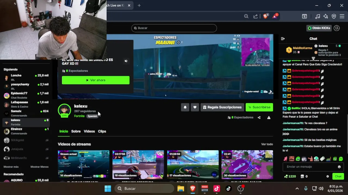Toggle the microphone icon in system tray
This screenshot has width=348, height=195.
[x=306, y=188]
